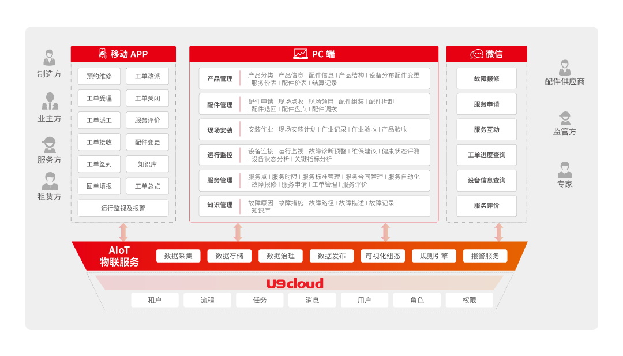This screenshot has height=356, width=623.
Task: Click the 配件供应商 supplier icon
Action: pyautogui.click(x=564, y=67)
